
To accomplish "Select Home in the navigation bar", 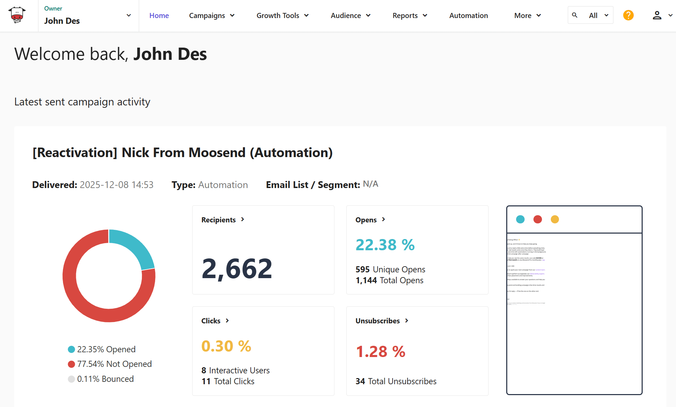I will tap(159, 15).
